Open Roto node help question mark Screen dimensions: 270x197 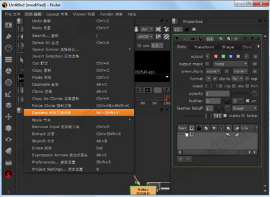pos(245,39)
